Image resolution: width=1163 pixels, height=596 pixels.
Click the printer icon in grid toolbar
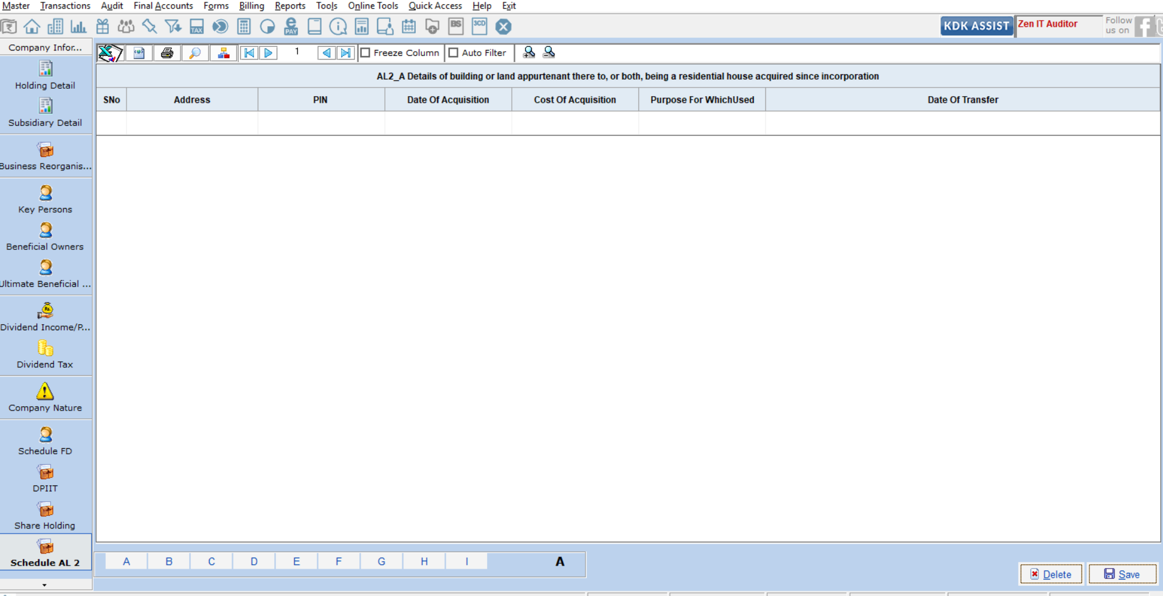(167, 53)
